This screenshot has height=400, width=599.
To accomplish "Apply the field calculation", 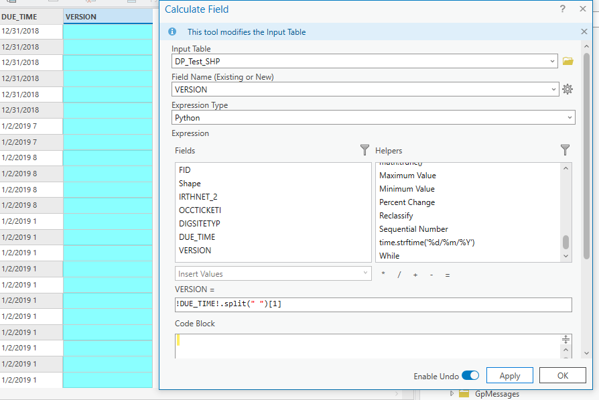I will tap(509, 375).
